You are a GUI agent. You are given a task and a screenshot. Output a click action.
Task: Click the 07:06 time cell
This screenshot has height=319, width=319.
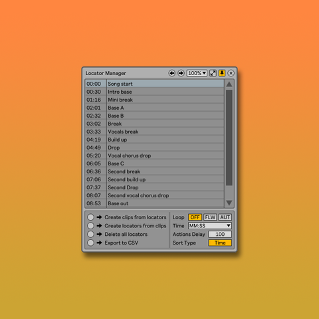[96, 179]
